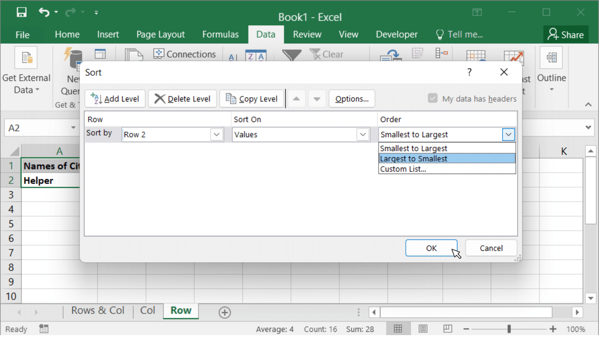
Task: Click the Get External Data icon
Action: [26, 59]
